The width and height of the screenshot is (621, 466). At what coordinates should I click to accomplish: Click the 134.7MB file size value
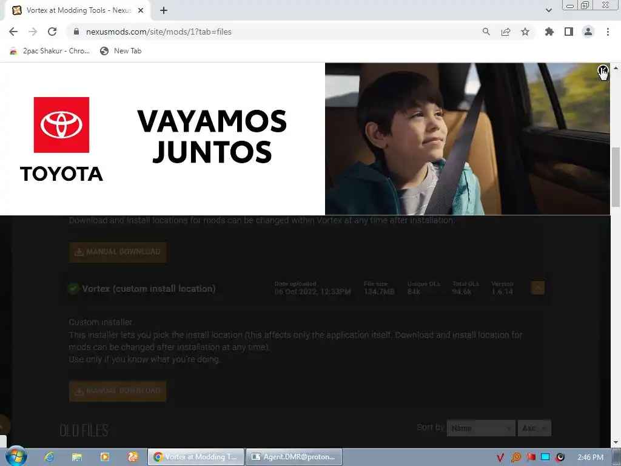point(379,292)
